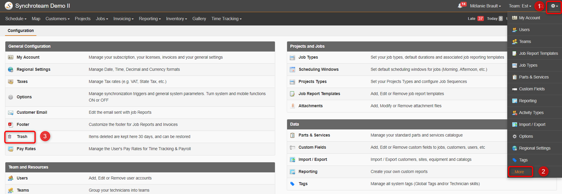Open the Team: Est dropdown

(x=520, y=6)
